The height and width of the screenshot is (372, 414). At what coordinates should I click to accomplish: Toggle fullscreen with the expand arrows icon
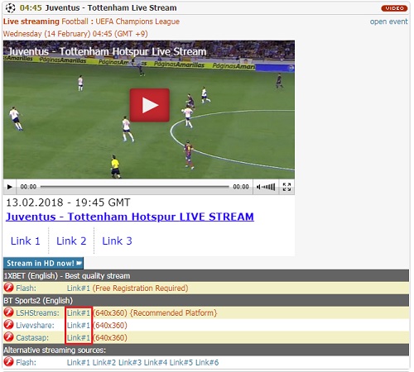tap(286, 187)
